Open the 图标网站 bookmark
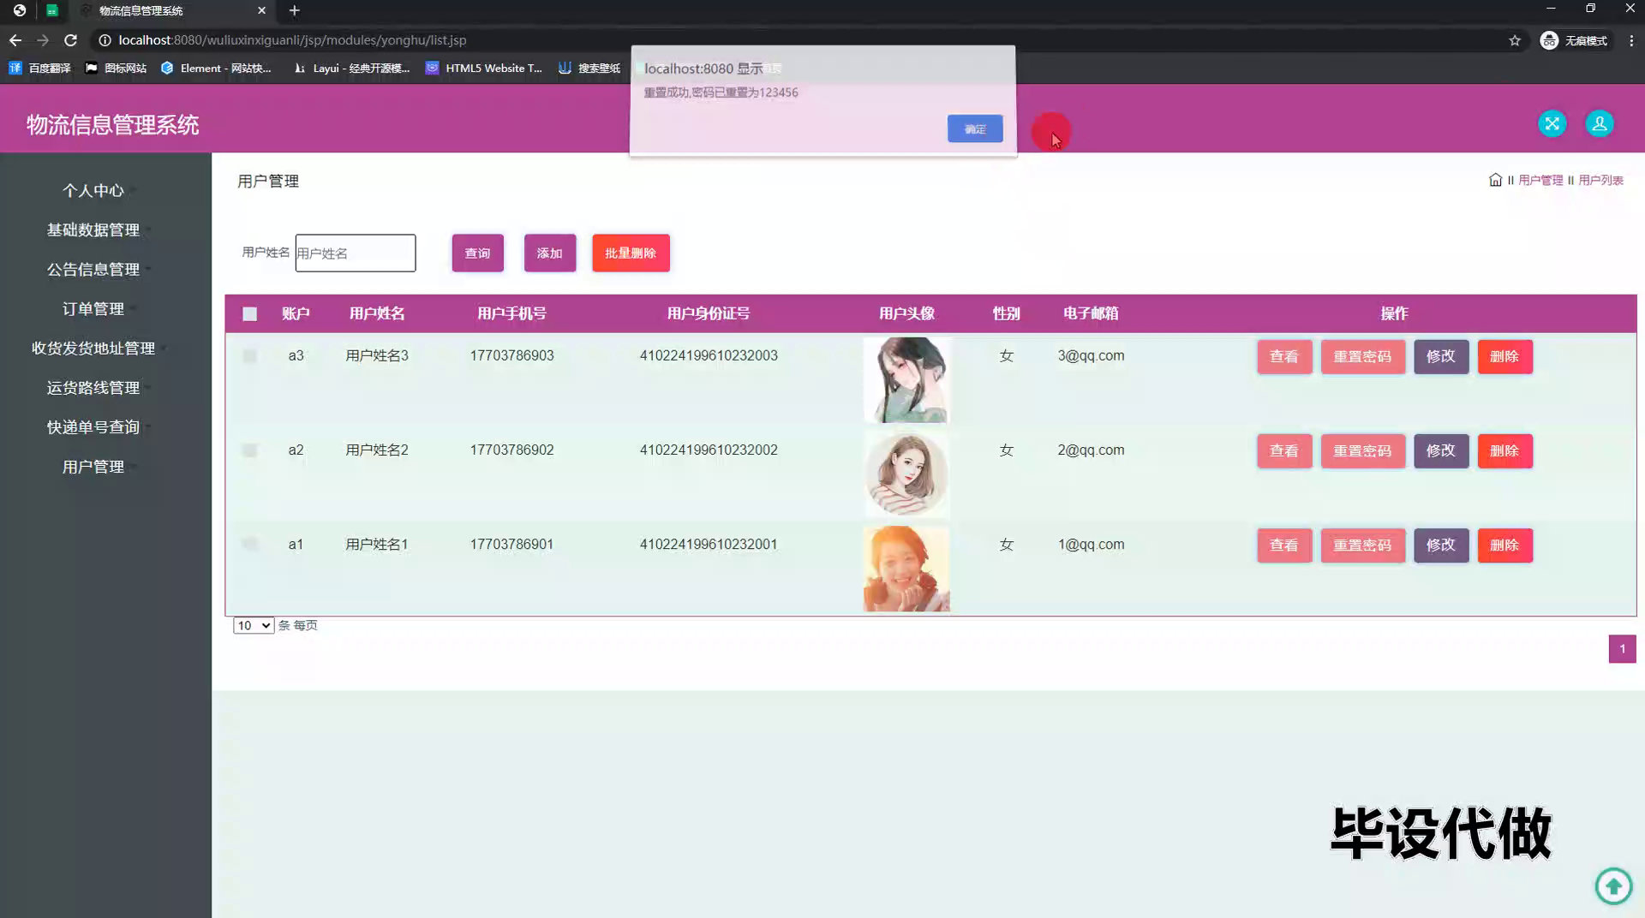Screen dimensions: 1645x918 pos(116,68)
